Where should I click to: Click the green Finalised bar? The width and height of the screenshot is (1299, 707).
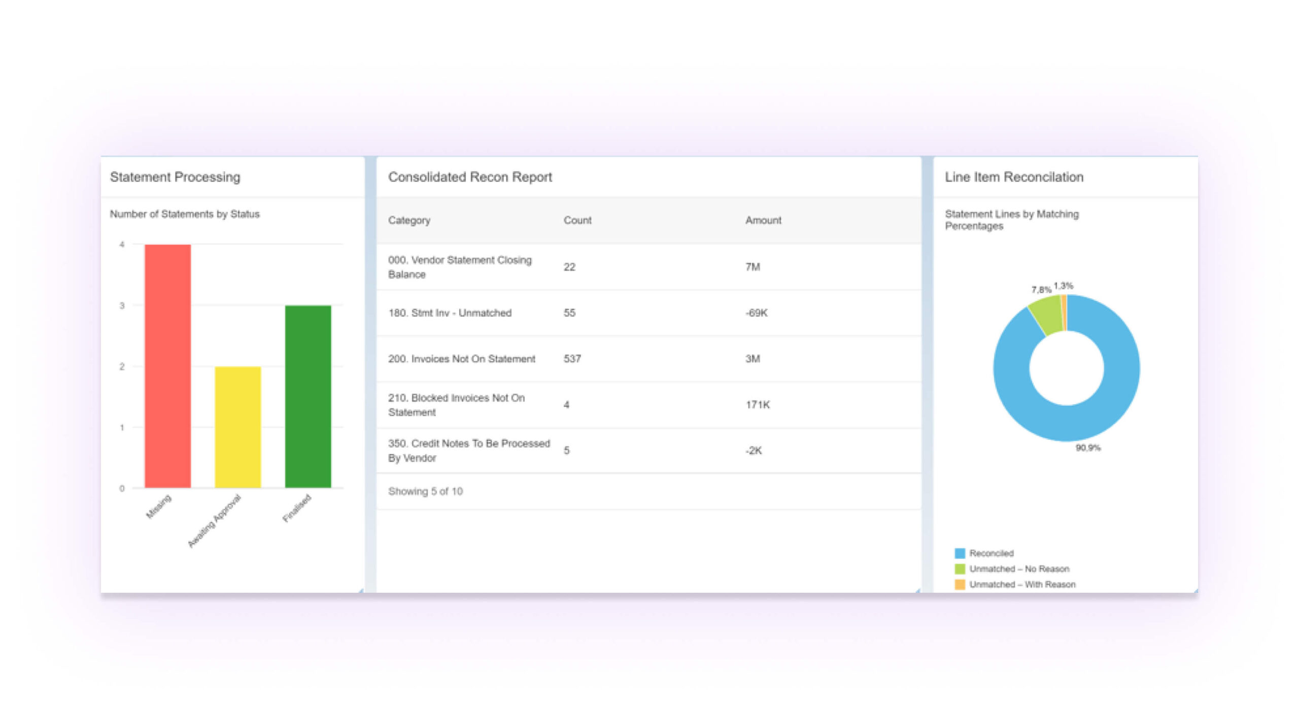(307, 396)
